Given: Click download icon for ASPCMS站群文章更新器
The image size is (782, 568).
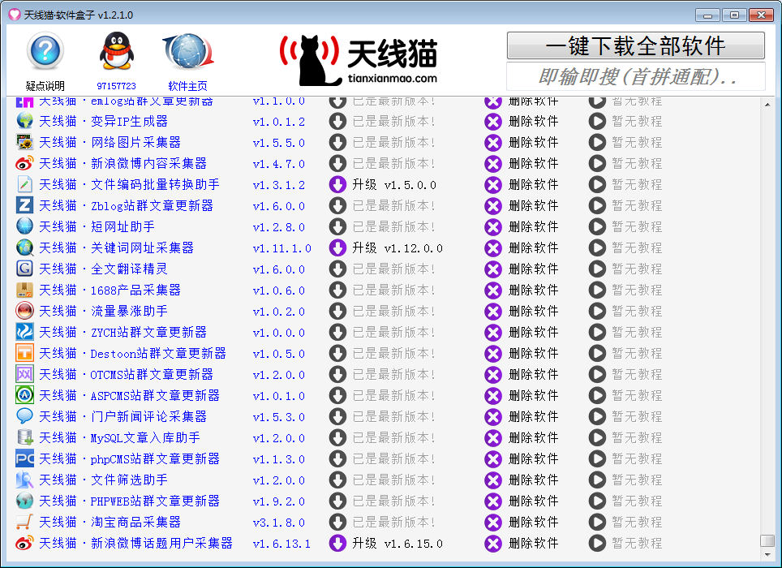Looking at the screenshot, I should 337,395.
